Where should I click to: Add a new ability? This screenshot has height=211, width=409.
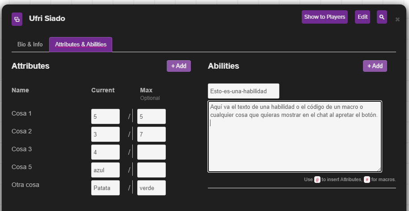[375, 66]
